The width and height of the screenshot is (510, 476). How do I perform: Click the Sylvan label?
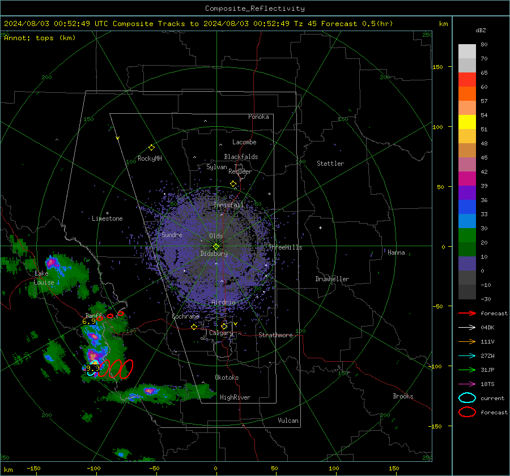tap(216, 167)
